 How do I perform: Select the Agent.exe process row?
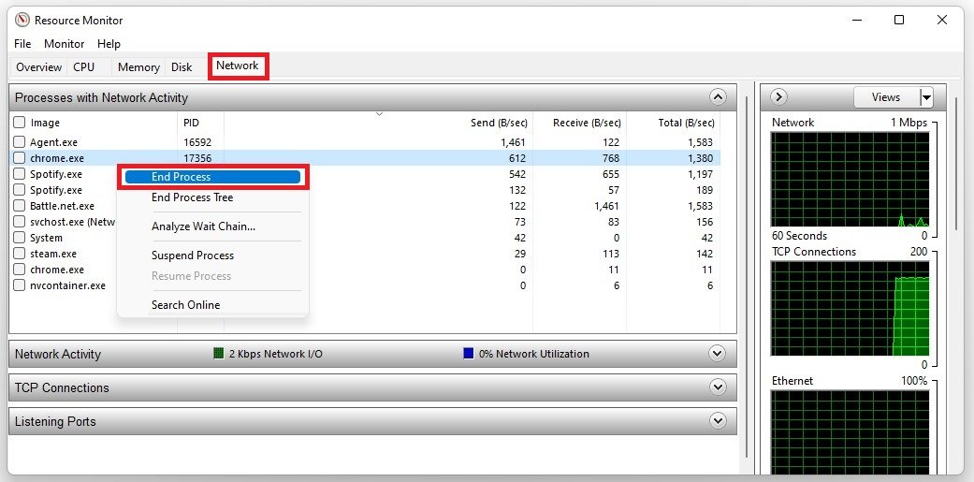[x=365, y=142]
